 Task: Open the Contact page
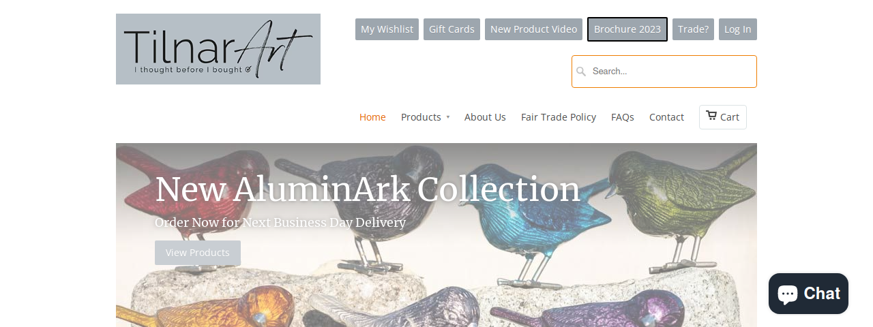666,117
